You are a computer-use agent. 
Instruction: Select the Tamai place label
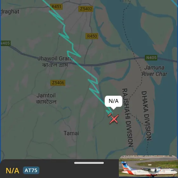click(71, 133)
